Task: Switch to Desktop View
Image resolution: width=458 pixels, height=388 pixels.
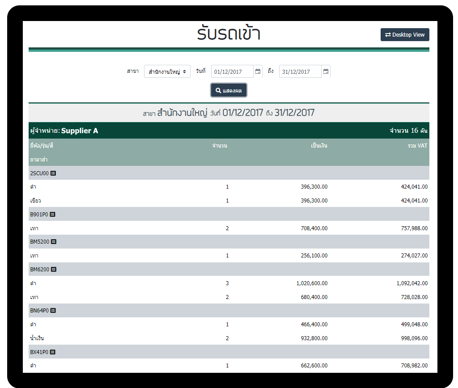Action: tap(405, 35)
